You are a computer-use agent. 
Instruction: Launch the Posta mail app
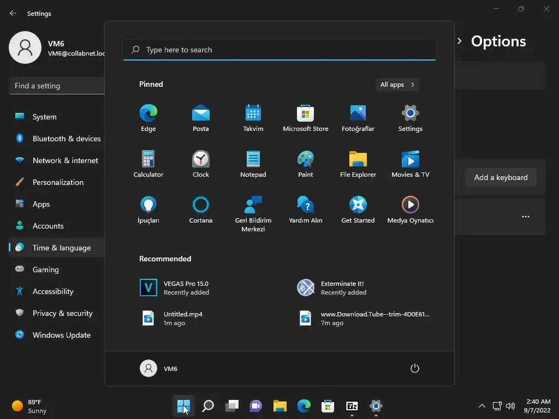coord(201,118)
